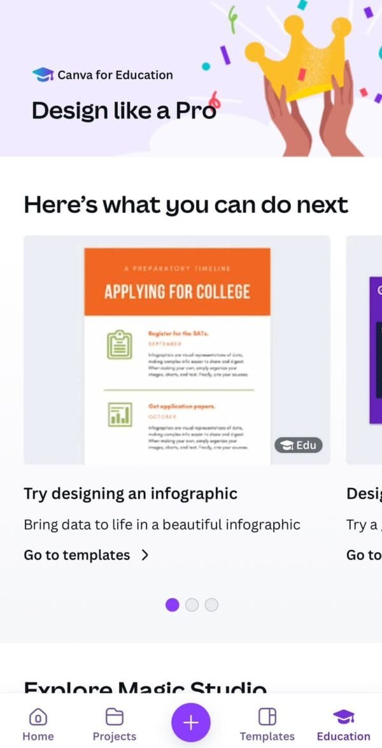Screen dimensions: 382x748
Task: Tap the Try designing an infographic title
Action: (131, 494)
